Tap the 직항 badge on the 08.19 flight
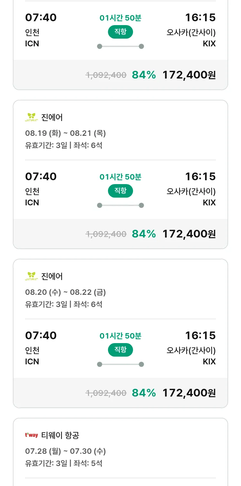The width and height of the screenshot is (241, 486). point(120,191)
